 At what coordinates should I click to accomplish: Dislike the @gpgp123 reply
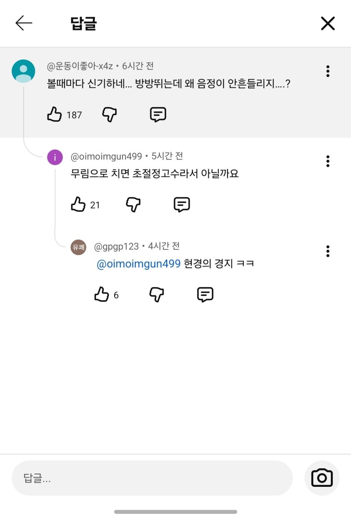[x=157, y=294]
